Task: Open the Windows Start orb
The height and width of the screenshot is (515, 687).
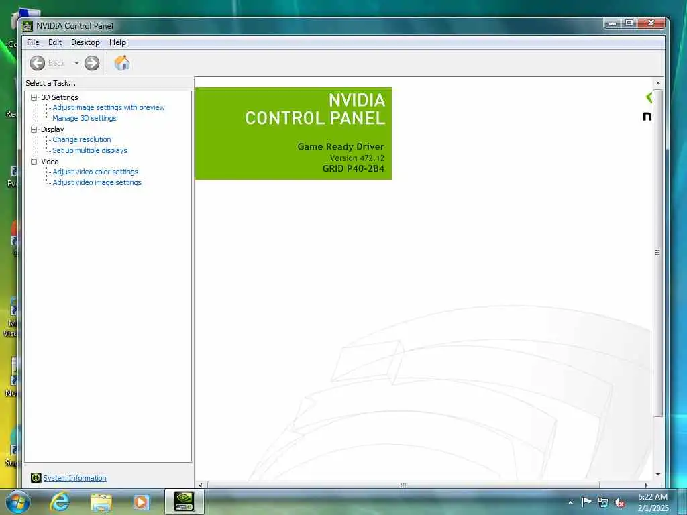Action: click(x=18, y=502)
